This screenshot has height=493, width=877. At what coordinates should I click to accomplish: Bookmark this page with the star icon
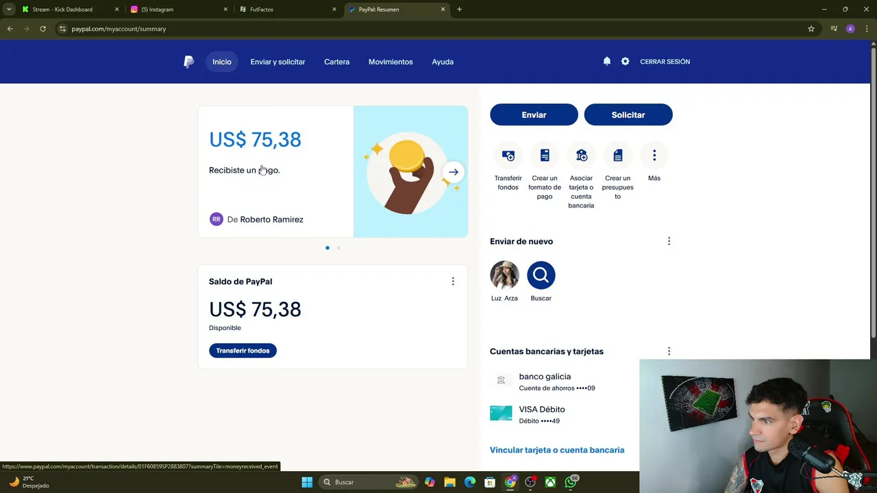(811, 29)
